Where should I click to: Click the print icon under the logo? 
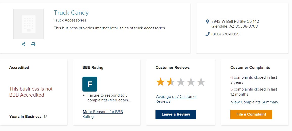pyautogui.click(x=33, y=44)
